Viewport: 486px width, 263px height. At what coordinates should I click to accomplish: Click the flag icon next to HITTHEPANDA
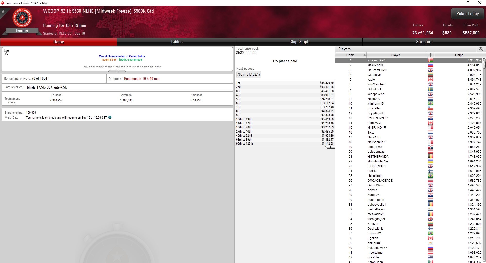click(430, 157)
